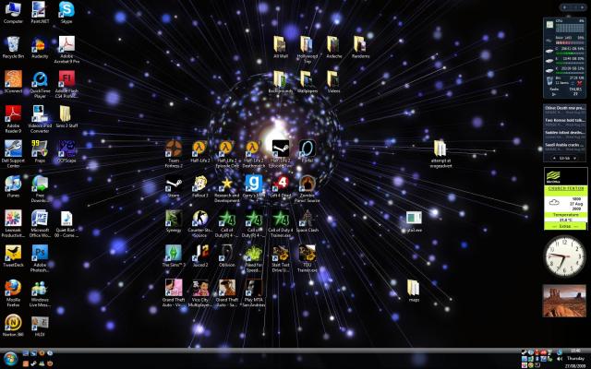Open the Wallpapers folder
Image resolution: width=591 pixels, height=369 pixels.
(308, 81)
